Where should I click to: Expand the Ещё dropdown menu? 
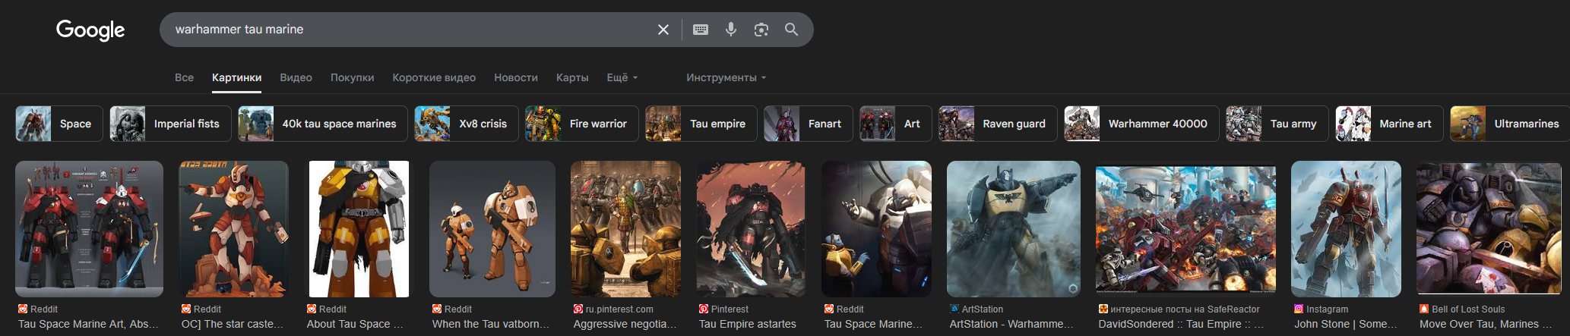click(x=622, y=77)
